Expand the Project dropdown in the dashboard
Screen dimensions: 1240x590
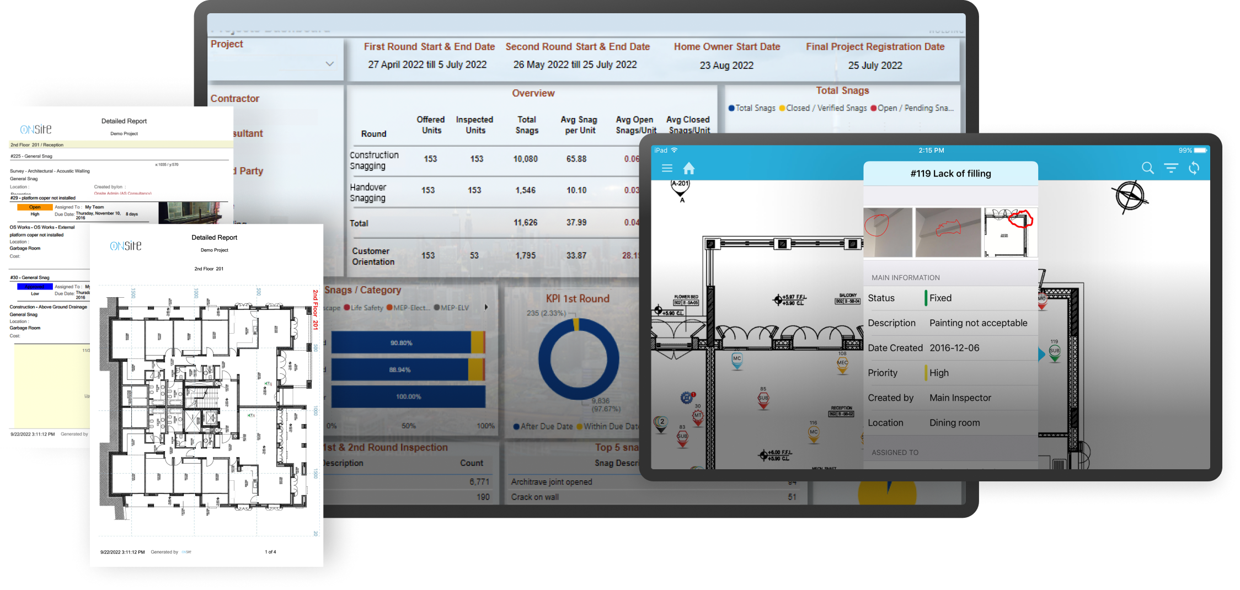pyautogui.click(x=330, y=64)
